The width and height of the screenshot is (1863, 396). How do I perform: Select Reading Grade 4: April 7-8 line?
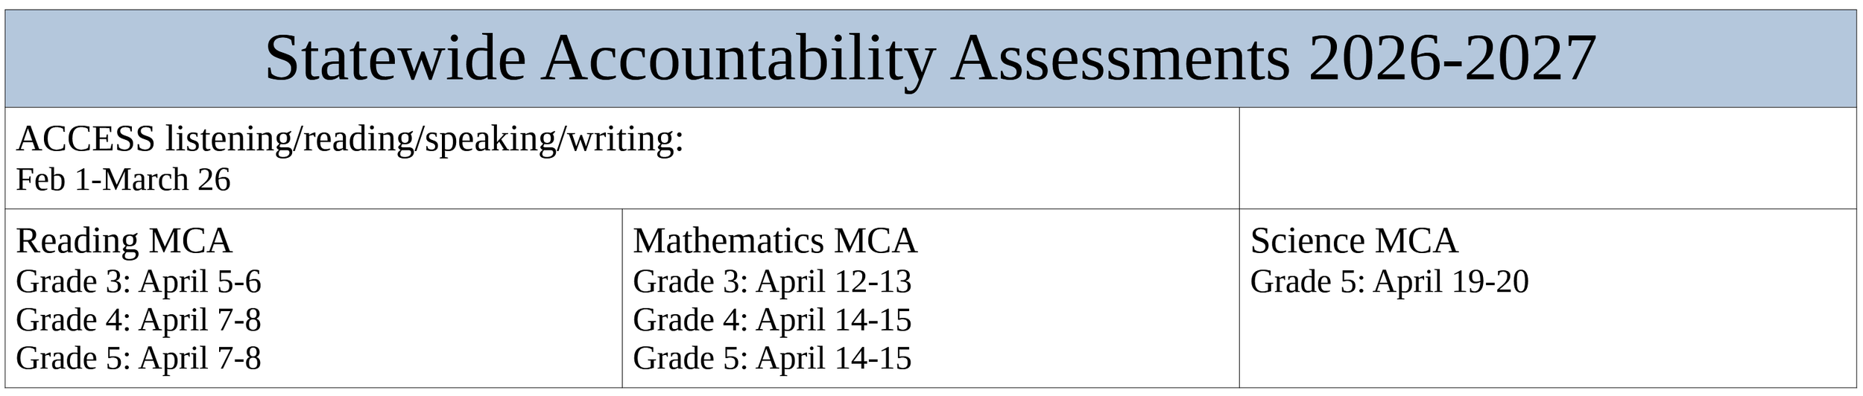click(x=139, y=320)
